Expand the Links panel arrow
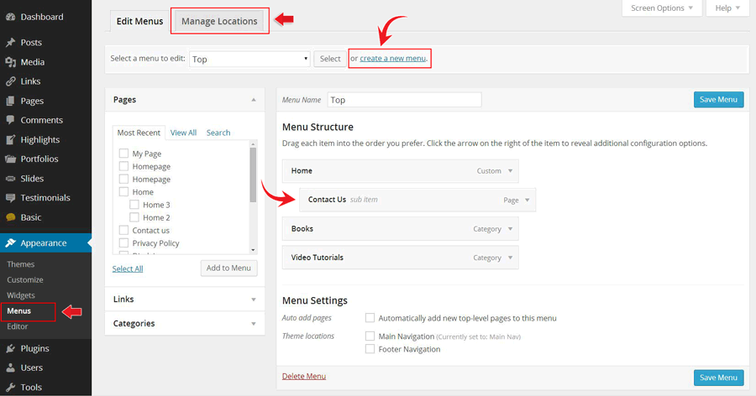 coord(254,300)
